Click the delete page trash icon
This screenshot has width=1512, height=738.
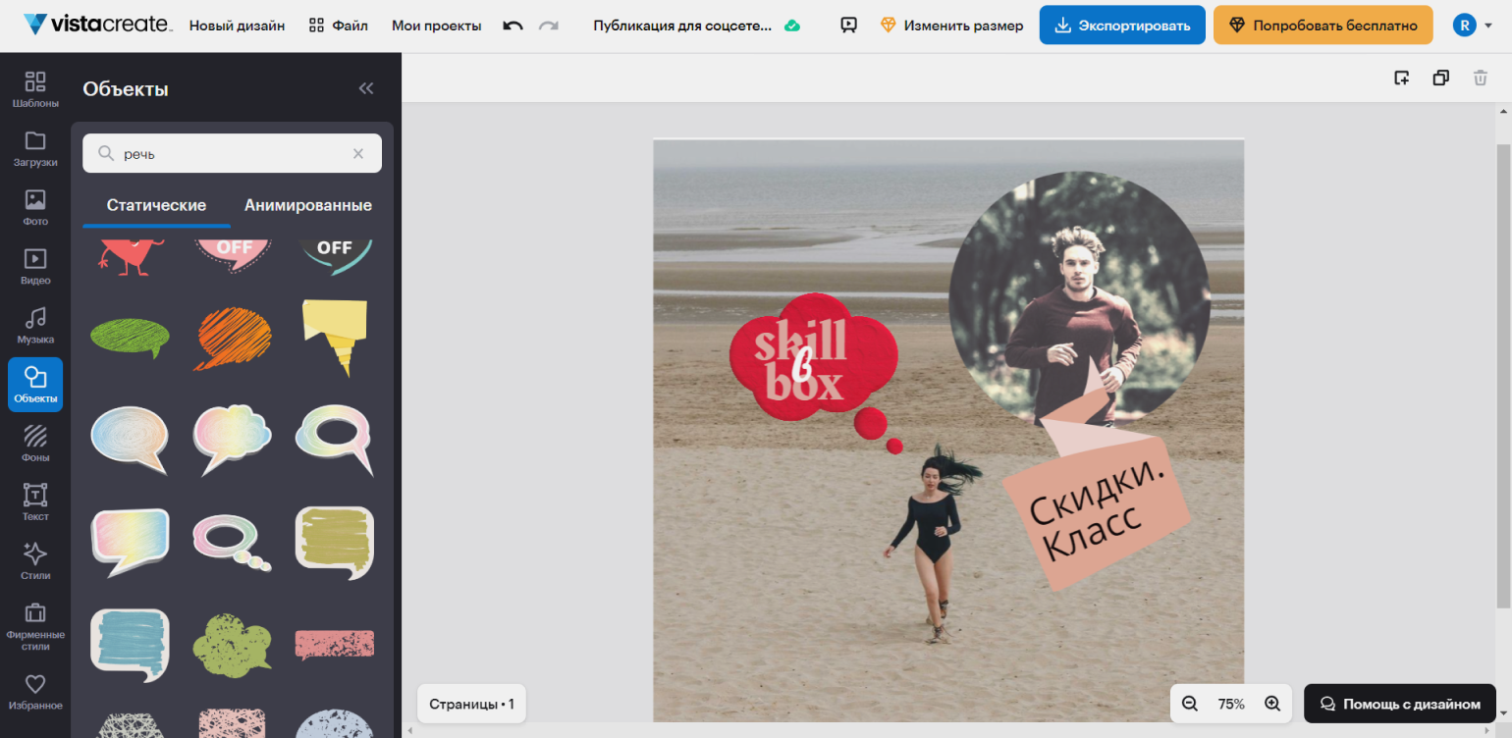point(1481,78)
